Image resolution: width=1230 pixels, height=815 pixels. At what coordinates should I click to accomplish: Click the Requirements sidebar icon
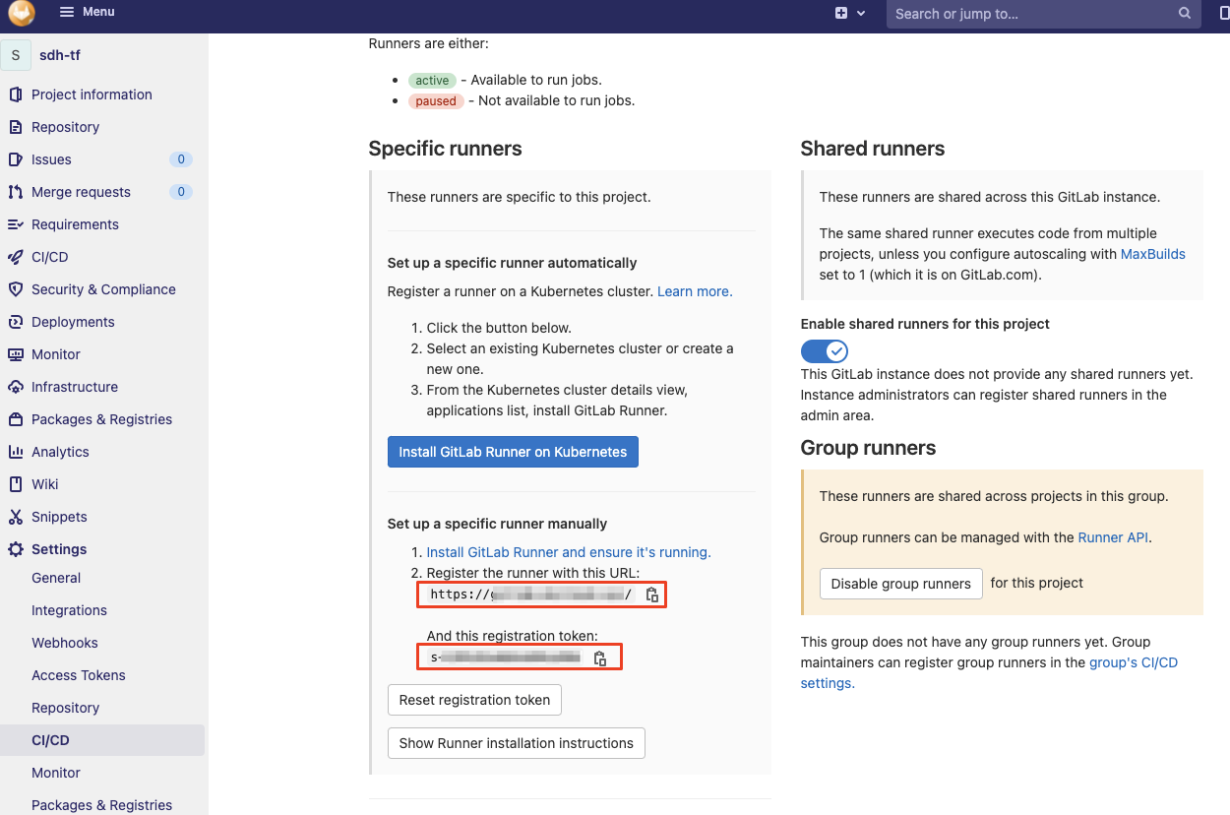(15, 224)
